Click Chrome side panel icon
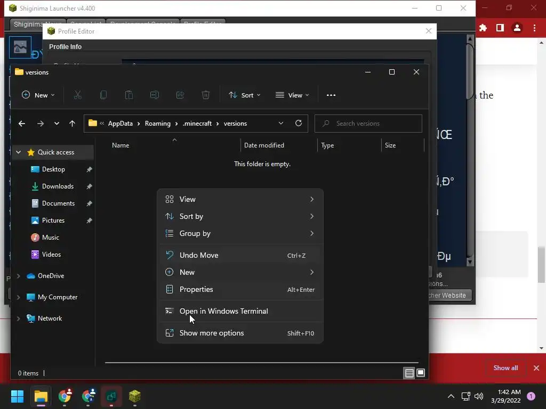Viewport: 546px width, 409px height. pos(500,28)
